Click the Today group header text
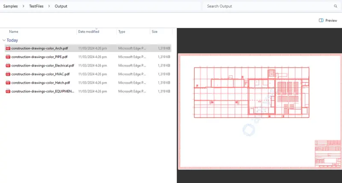Image resolution: width=342 pixels, height=183 pixels. point(12,40)
